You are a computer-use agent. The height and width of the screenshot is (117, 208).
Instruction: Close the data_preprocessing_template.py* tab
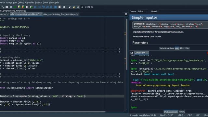coord(40,14)
